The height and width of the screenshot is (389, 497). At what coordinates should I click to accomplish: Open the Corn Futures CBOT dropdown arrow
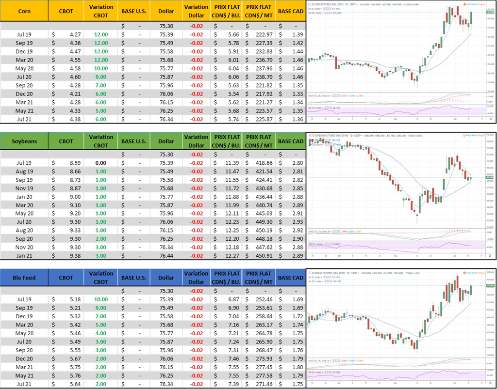click(357, 3)
